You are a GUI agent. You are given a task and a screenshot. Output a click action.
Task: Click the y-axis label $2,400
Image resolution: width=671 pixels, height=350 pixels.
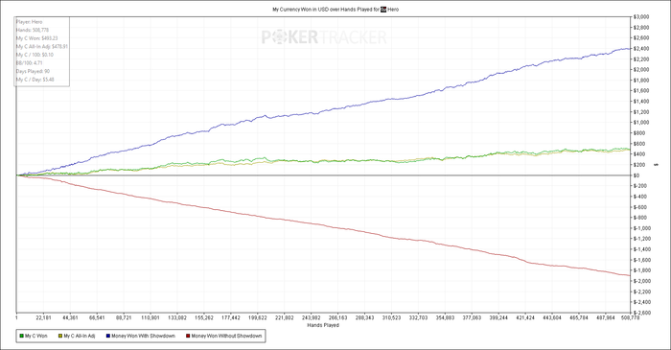(641, 48)
